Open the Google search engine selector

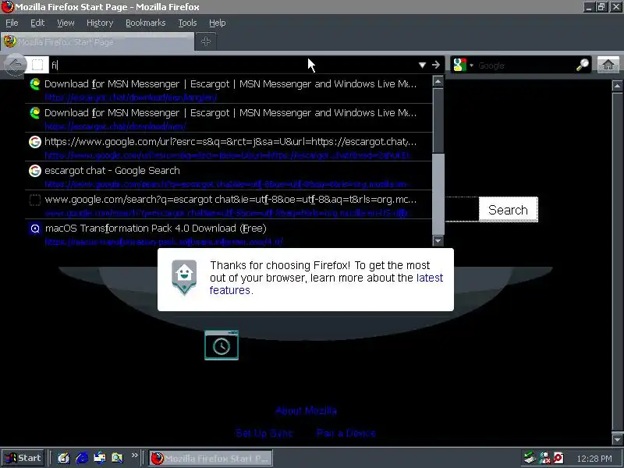(463, 65)
